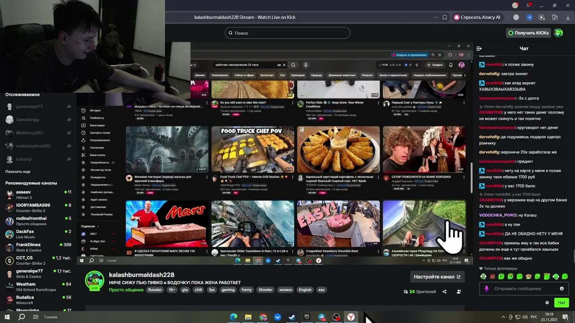Open the Просто общение category link
This screenshot has width=575, height=323.
[126, 290]
